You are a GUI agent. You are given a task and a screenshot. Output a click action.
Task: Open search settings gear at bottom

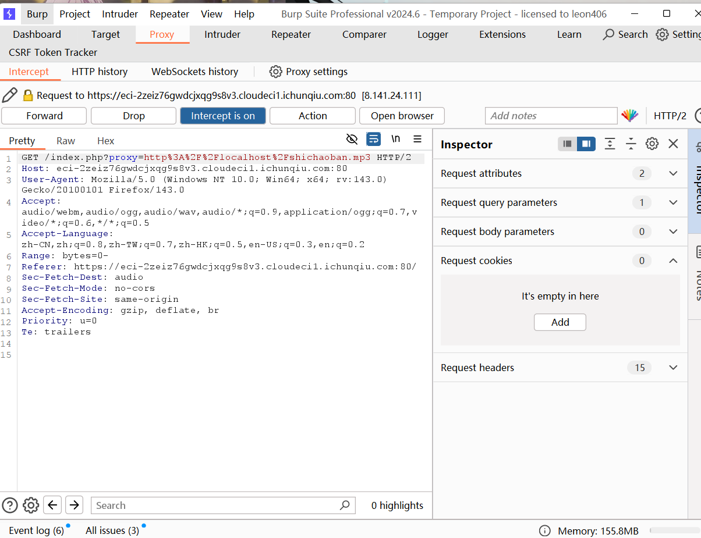(31, 505)
